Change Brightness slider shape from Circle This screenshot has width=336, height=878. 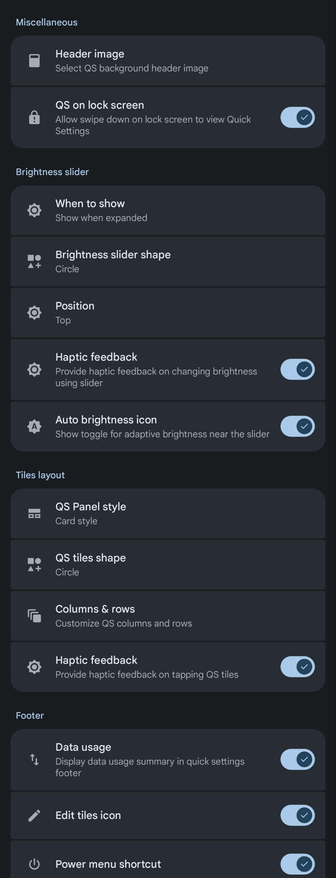168,261
